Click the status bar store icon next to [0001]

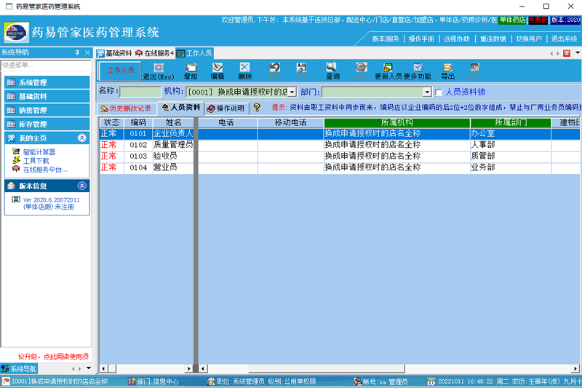[7, 381]
